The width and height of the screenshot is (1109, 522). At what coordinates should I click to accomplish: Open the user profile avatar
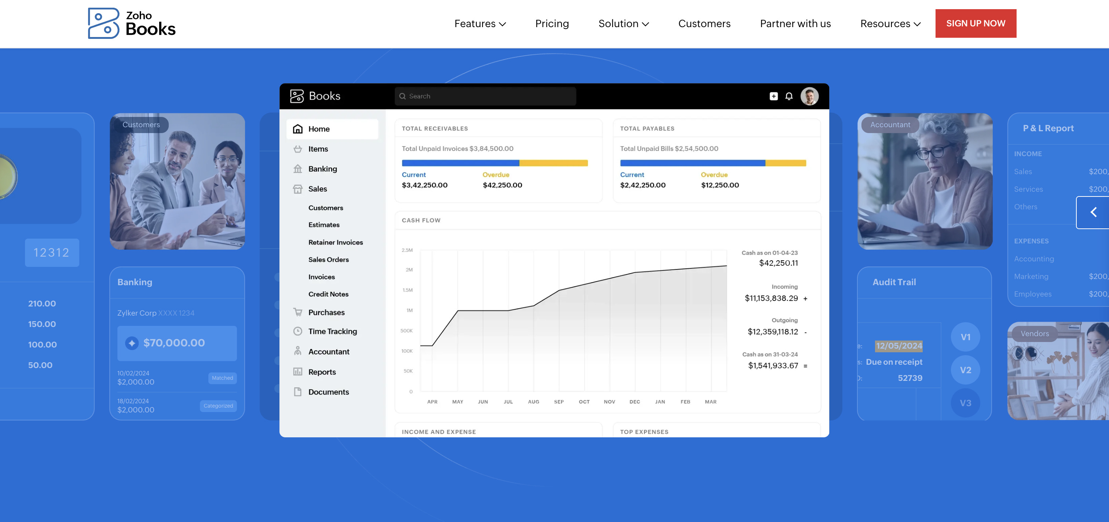809,96
